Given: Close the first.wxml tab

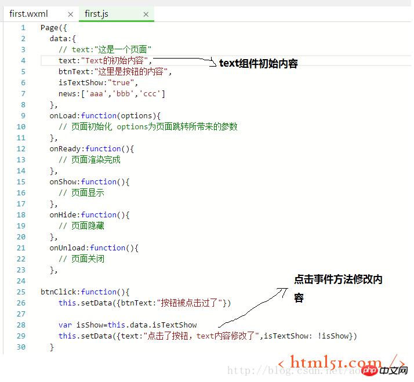Looking at the screenshot, I should pyautogui.click(x=71, y=14).
